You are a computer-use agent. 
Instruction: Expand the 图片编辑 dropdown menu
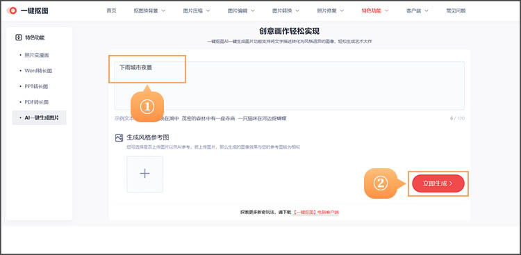point(241,10)
